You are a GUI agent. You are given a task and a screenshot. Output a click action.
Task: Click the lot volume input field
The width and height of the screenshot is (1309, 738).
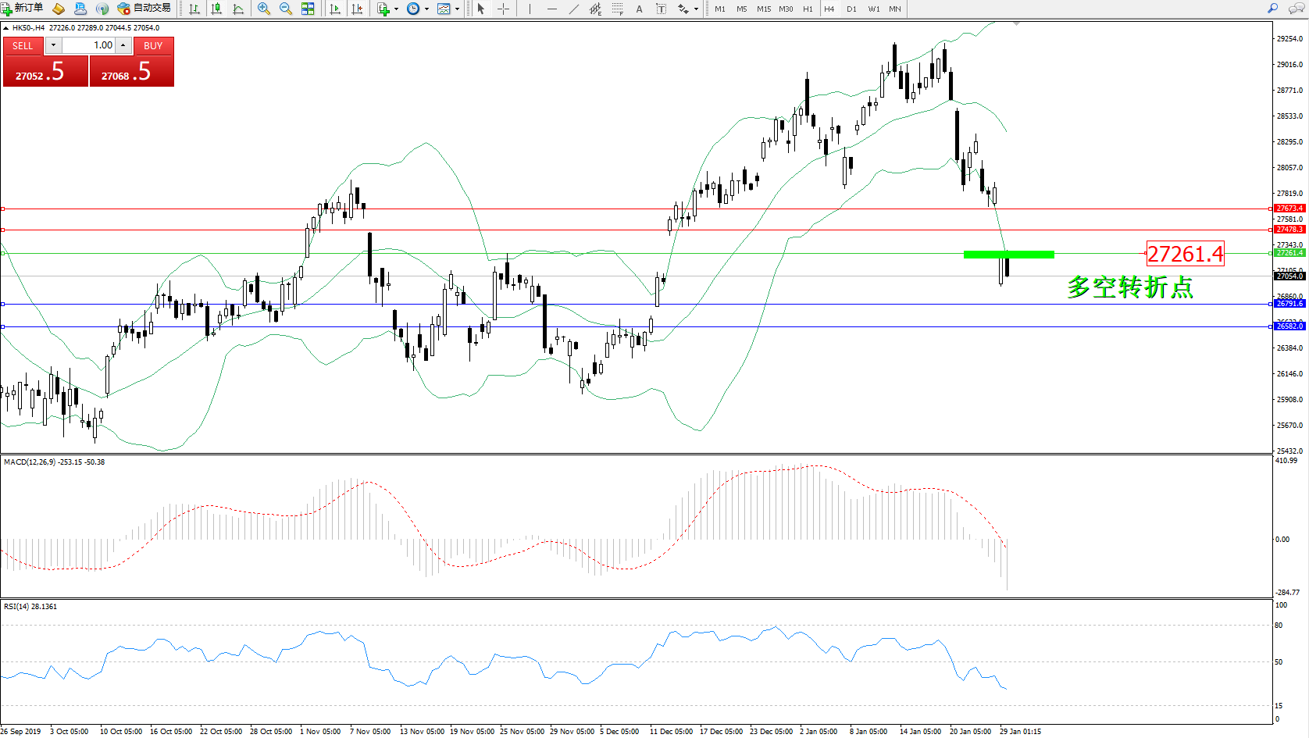88,45
